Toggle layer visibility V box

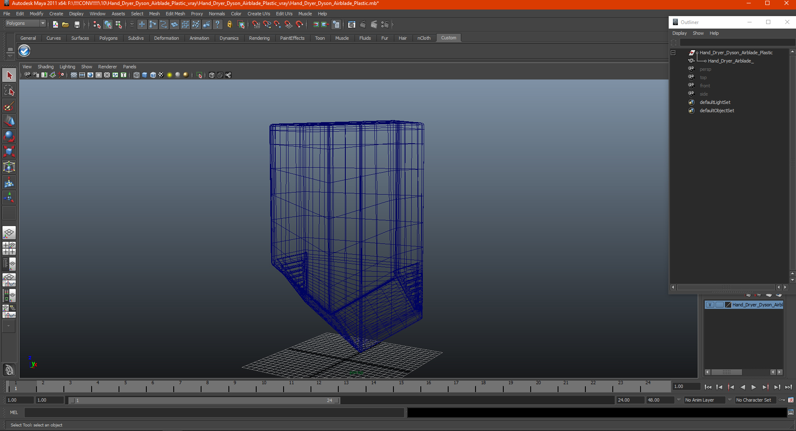tap(710, 305)
